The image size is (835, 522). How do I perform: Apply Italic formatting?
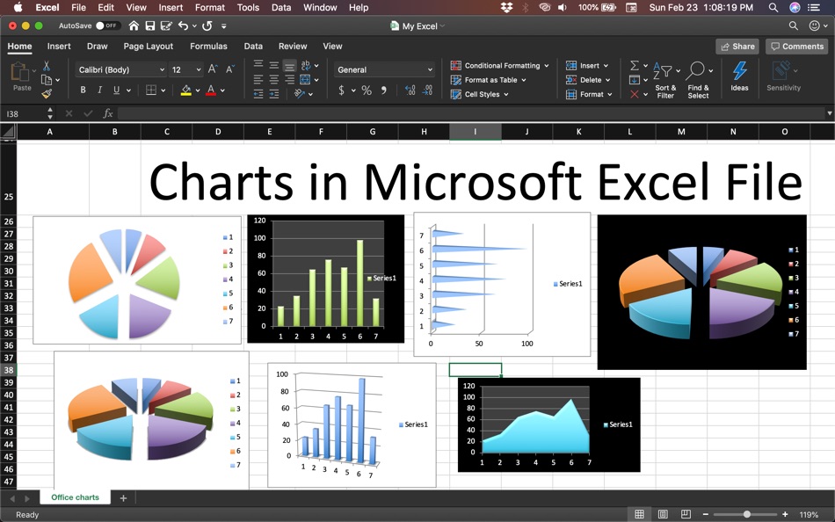click(99, 90)
